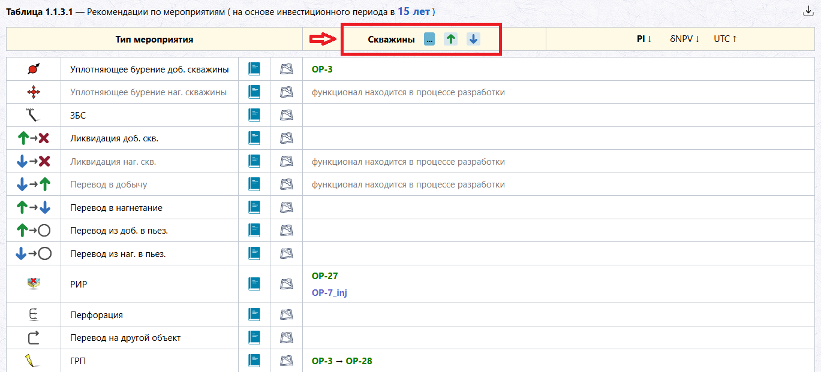The height and width of the screenshot is (372, 821).
Task: Download the table via the top-right download icon
Action: [808, 11]
